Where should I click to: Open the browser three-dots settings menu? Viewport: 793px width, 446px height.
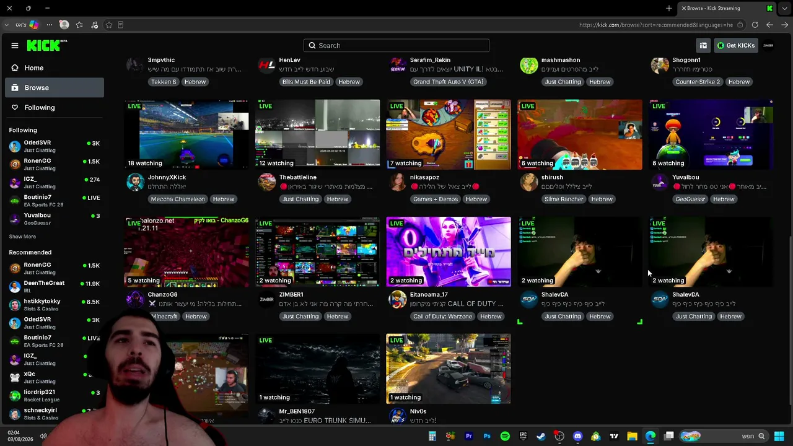click(x=50, y=25)
